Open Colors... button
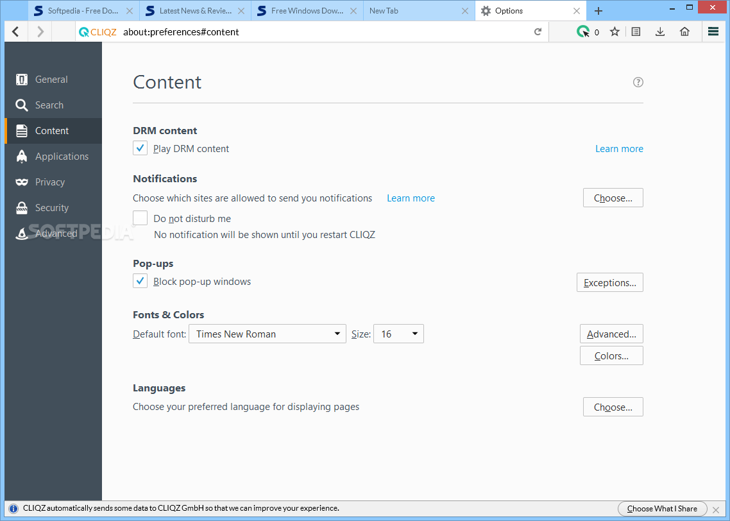730x521 pixels. (x=611, y=355)
